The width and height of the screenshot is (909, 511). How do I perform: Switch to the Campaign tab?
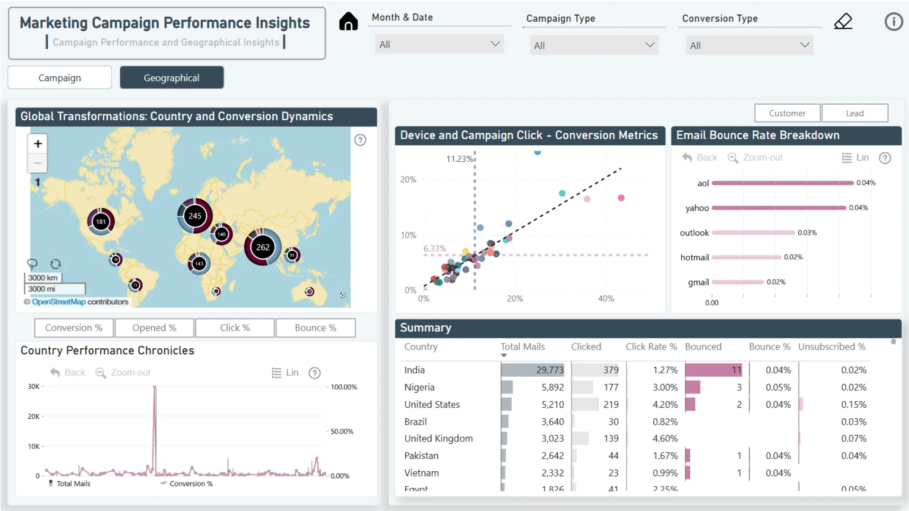[x=60, y=78]
